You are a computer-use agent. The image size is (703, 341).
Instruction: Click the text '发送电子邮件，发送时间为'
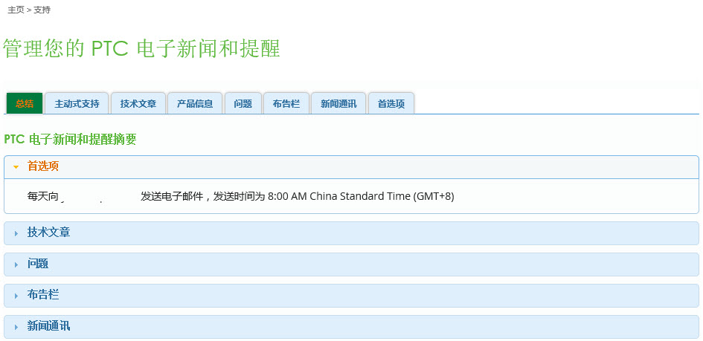tap(203, 196)
